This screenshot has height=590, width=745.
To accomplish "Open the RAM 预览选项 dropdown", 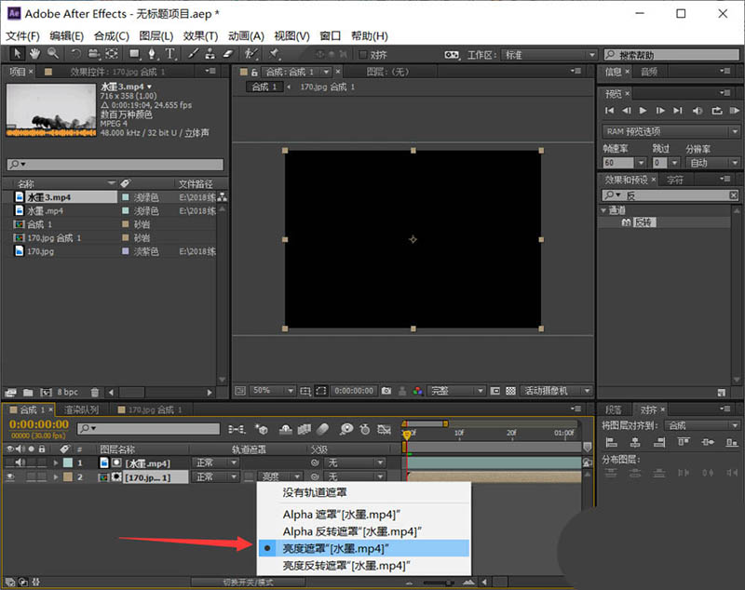I will [670, 131].
